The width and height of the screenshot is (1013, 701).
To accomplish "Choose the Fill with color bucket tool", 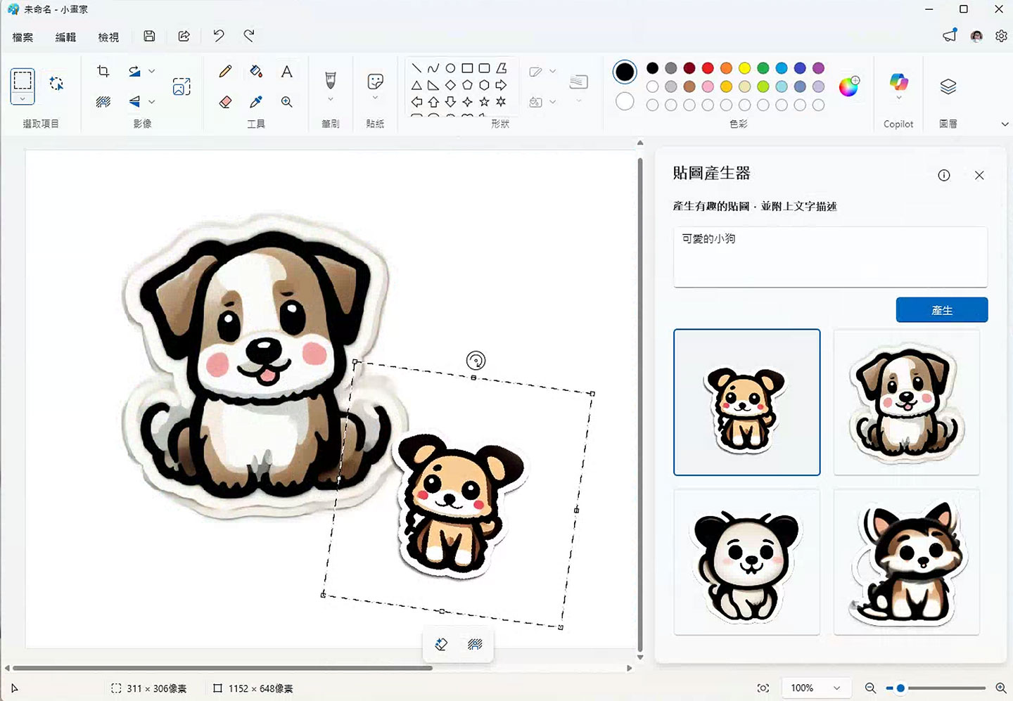I will tap(256, 71).
